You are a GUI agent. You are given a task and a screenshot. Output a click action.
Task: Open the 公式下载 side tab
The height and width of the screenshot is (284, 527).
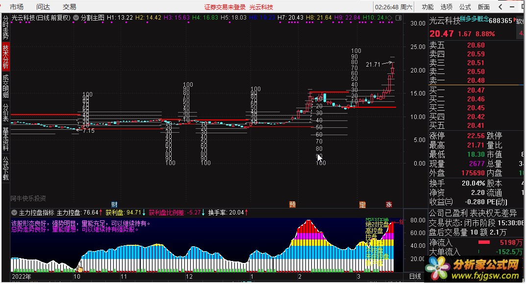[6, 168]
